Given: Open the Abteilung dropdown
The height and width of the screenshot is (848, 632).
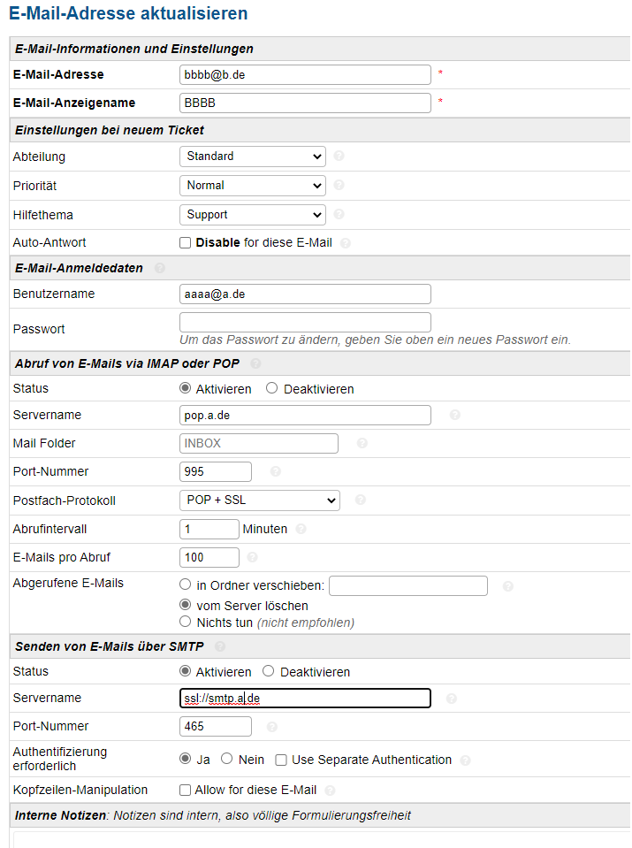Looking at the screenshot, I should tap(252, 157).
